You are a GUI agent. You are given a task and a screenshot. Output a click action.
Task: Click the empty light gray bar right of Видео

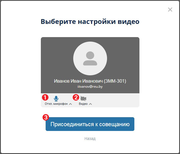click(118, 100)
